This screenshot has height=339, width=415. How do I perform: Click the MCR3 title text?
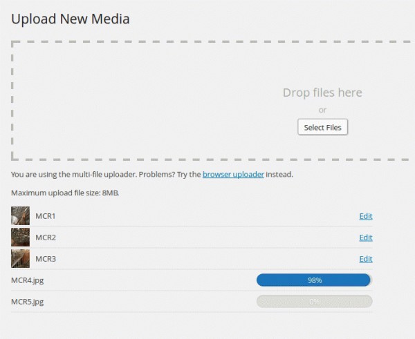point(46,259)
